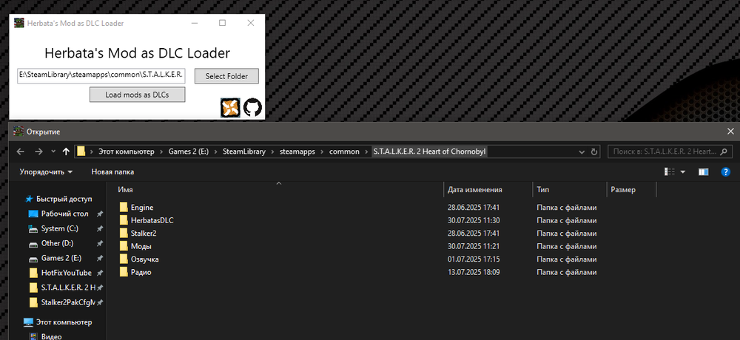Viewport: 740px width, 340px height.
Task: Refresh the current folder view
Action: [594, 152]
